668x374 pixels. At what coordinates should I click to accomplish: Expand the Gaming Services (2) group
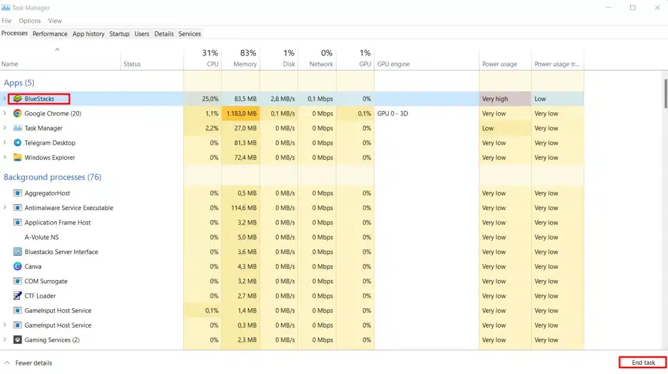pyautogui.click(x=5, y=340)
